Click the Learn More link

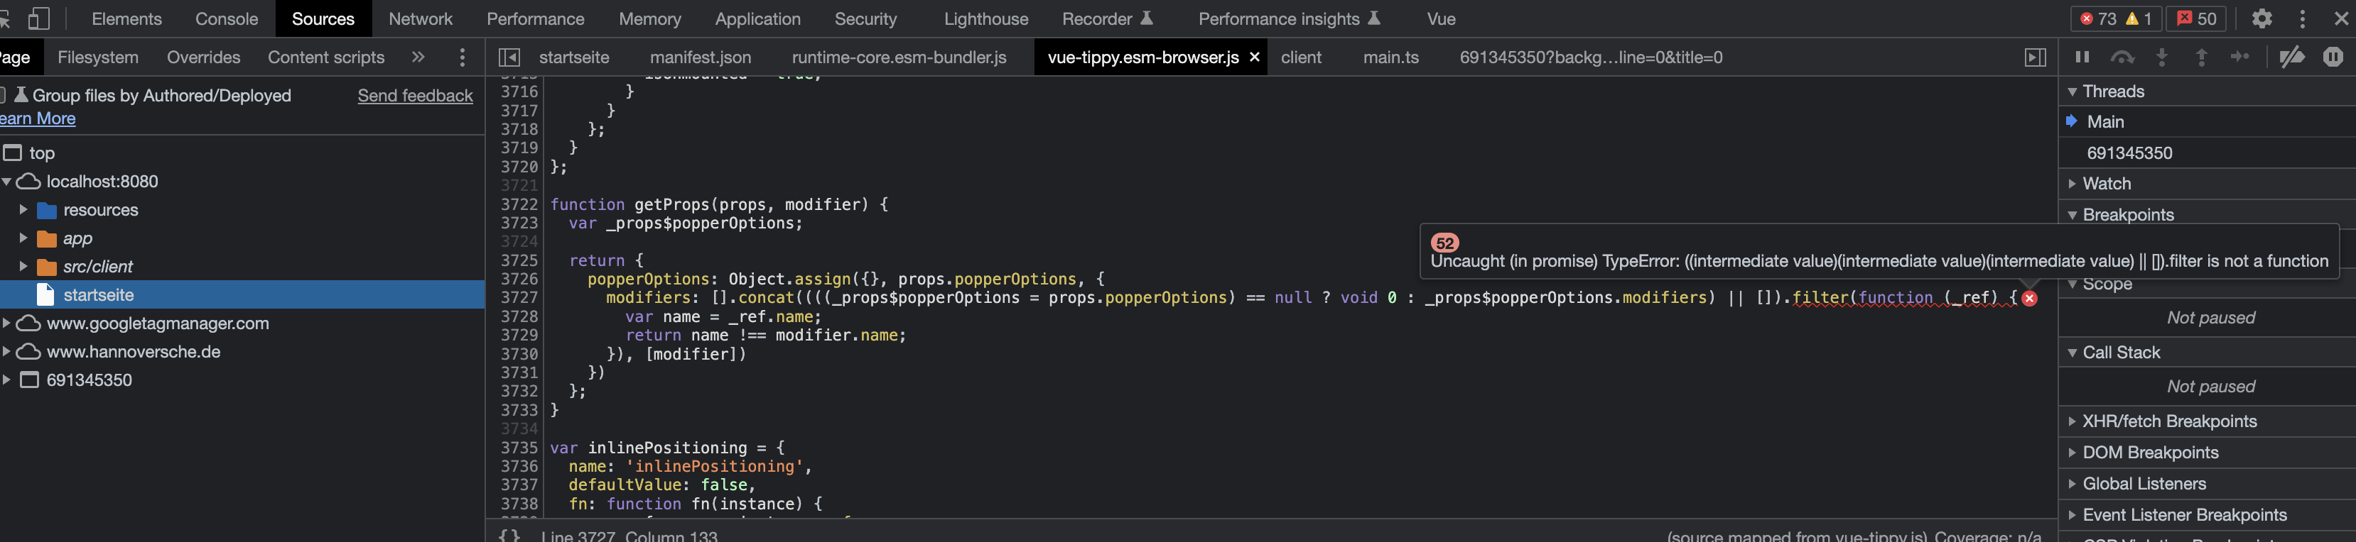[x=38, y=118]
